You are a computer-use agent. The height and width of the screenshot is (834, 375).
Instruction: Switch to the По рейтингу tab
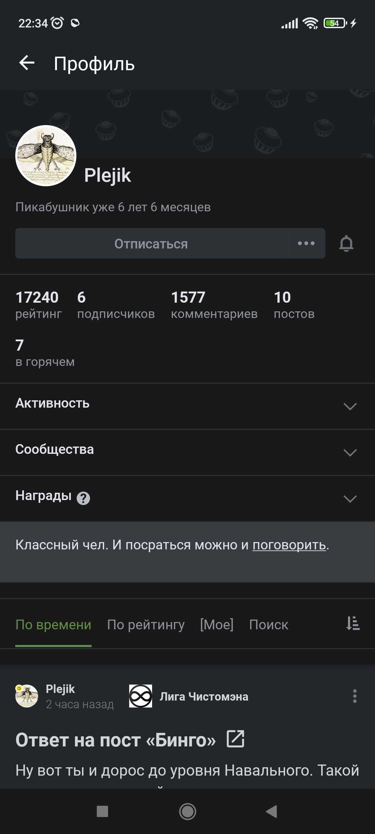[146, 625]
